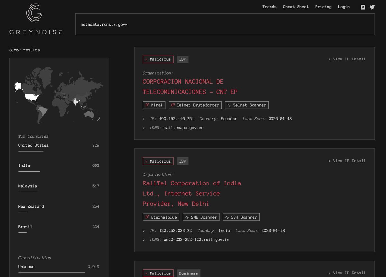The width and height of the screenshot is (386, 277).
Task: Open the GreyNoise logo home link
Action: point(36,19)
